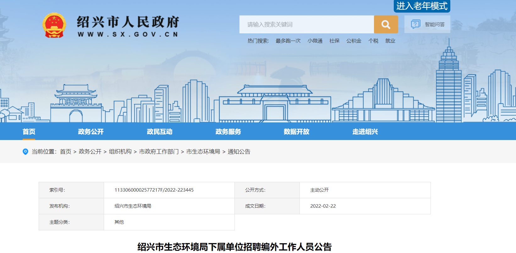The height and width of the screenshot is (253, 516).
Task: Click breadcrumb link 通知公告
Action: pyautogui.click(x=239, y=152)
